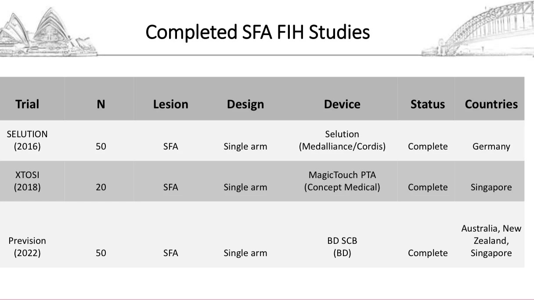Click the N value 20 for XTOSI
Screen dimensions: 534x300
tap(101, 187)
